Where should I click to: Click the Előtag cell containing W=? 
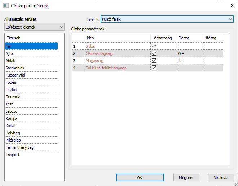click(x=189, y=53)
